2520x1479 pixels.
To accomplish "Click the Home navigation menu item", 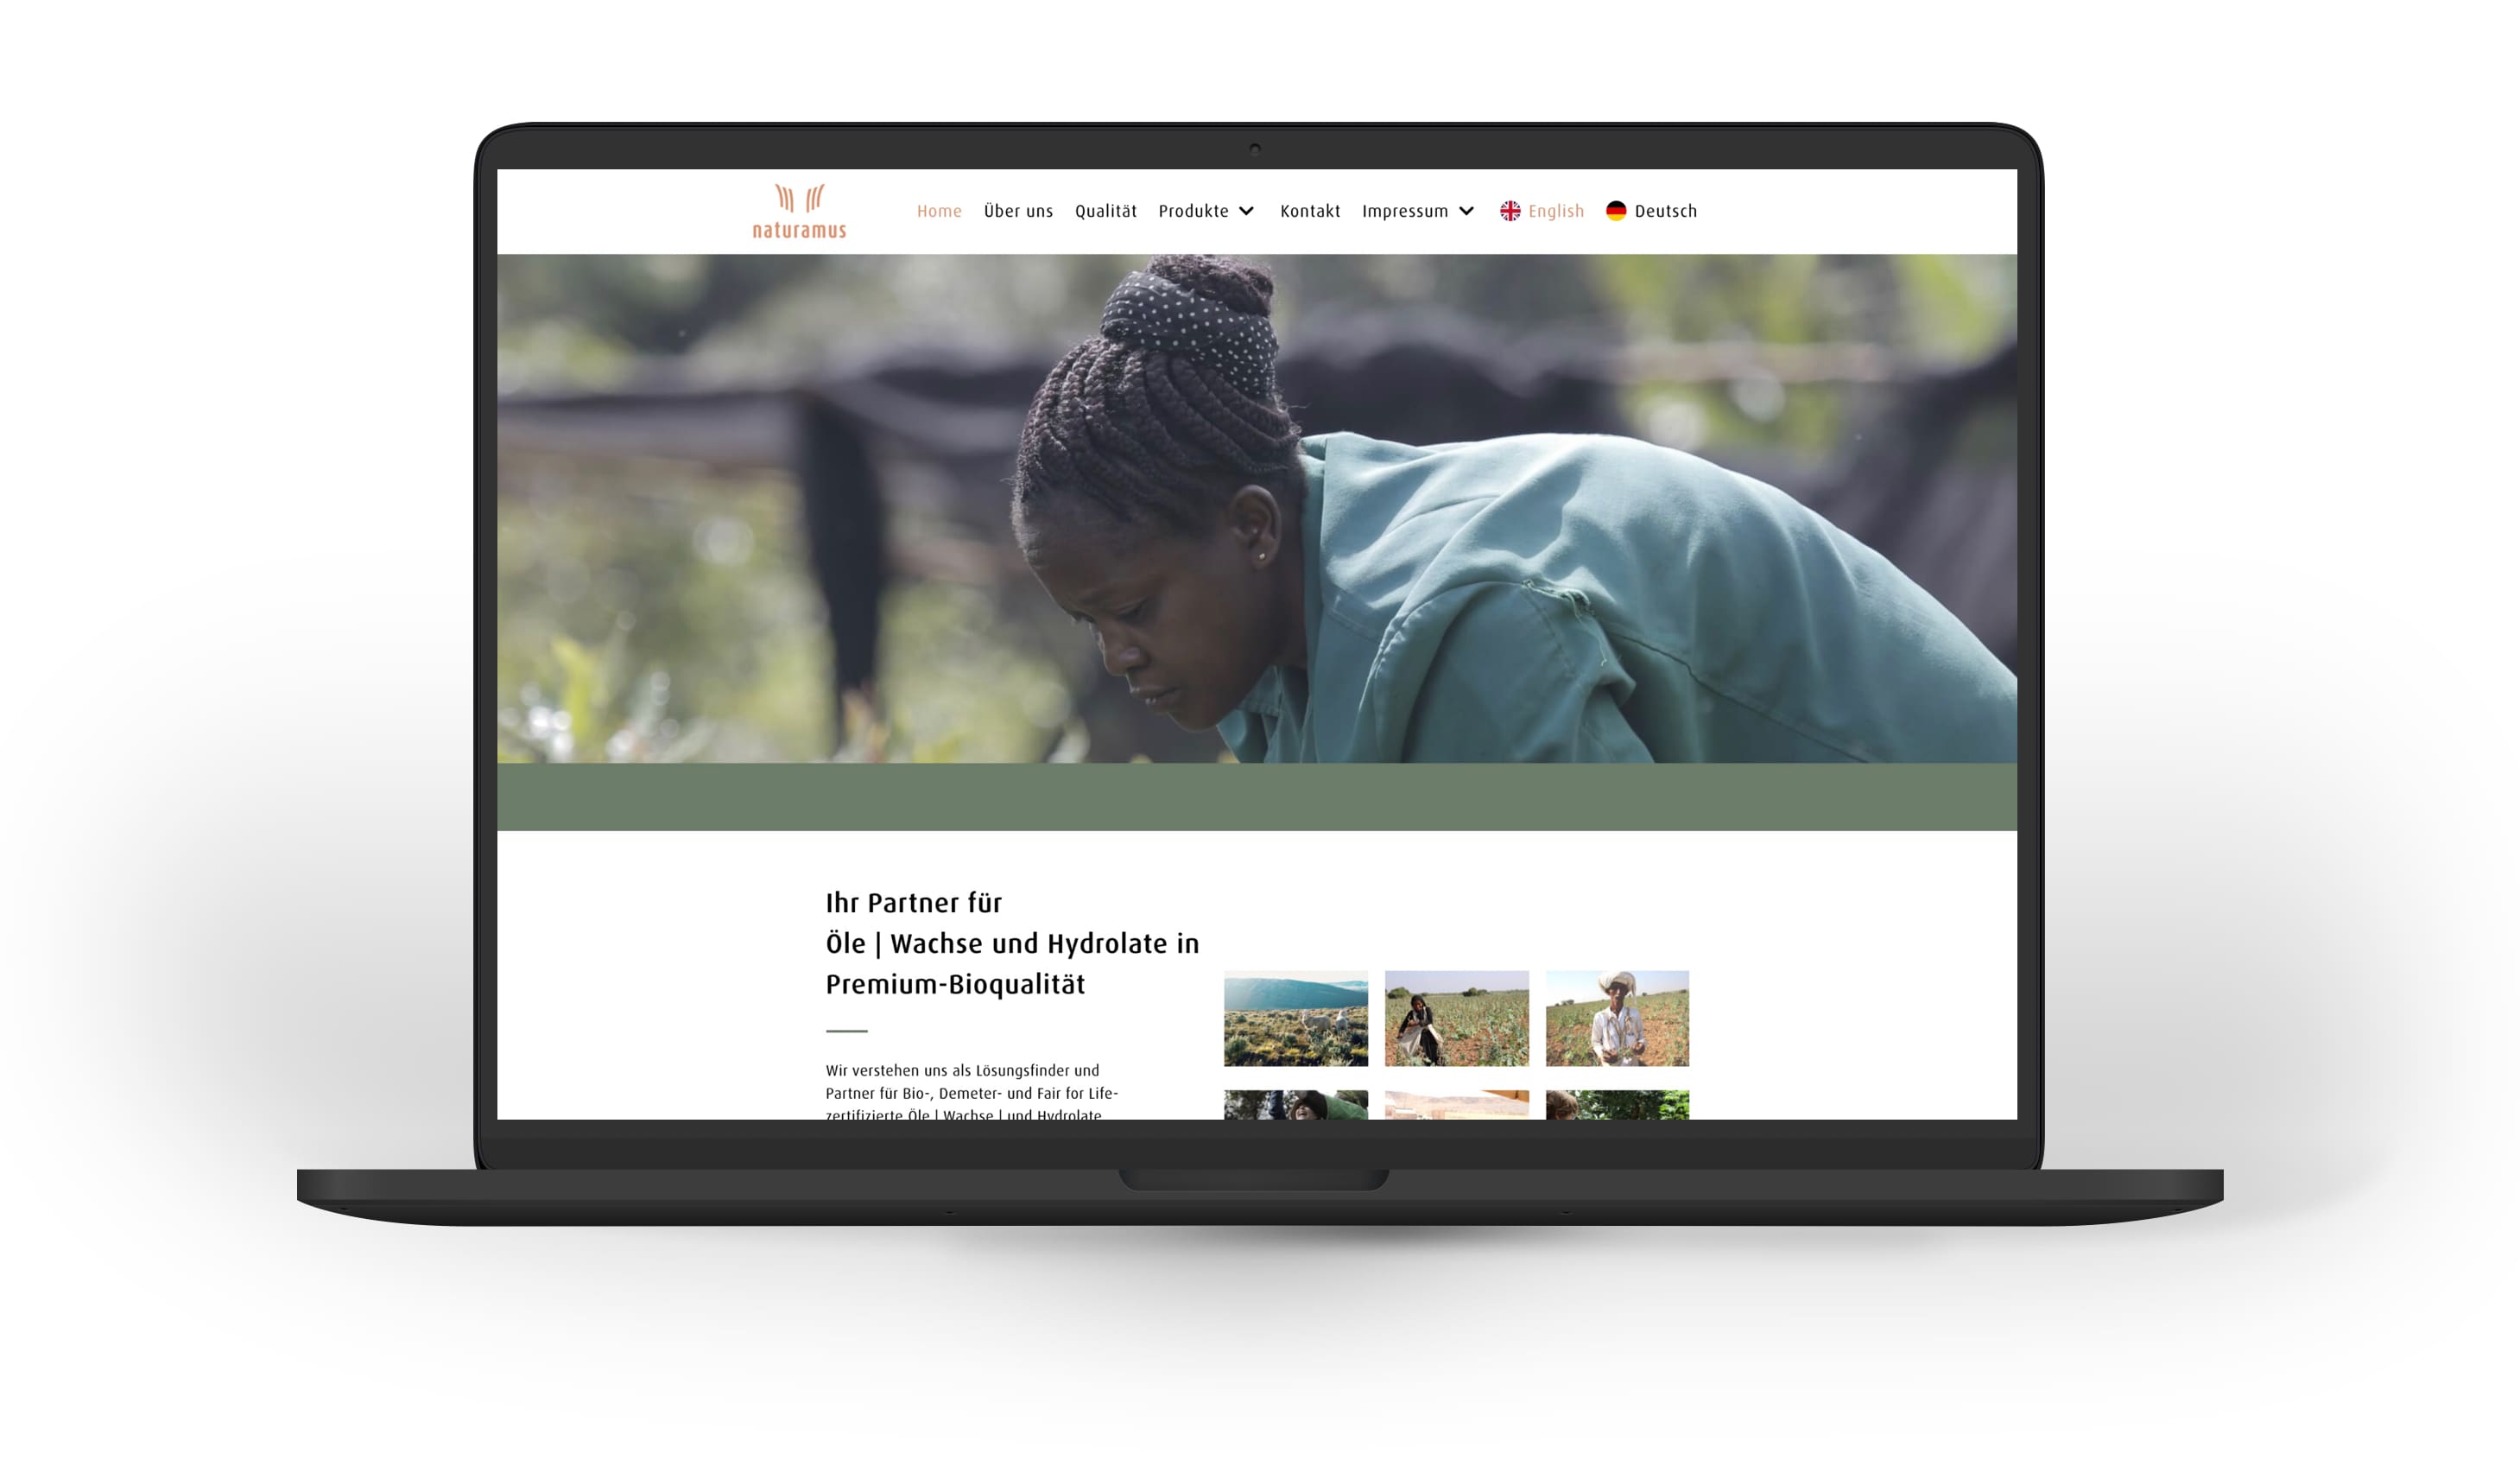I will (938, 210).
